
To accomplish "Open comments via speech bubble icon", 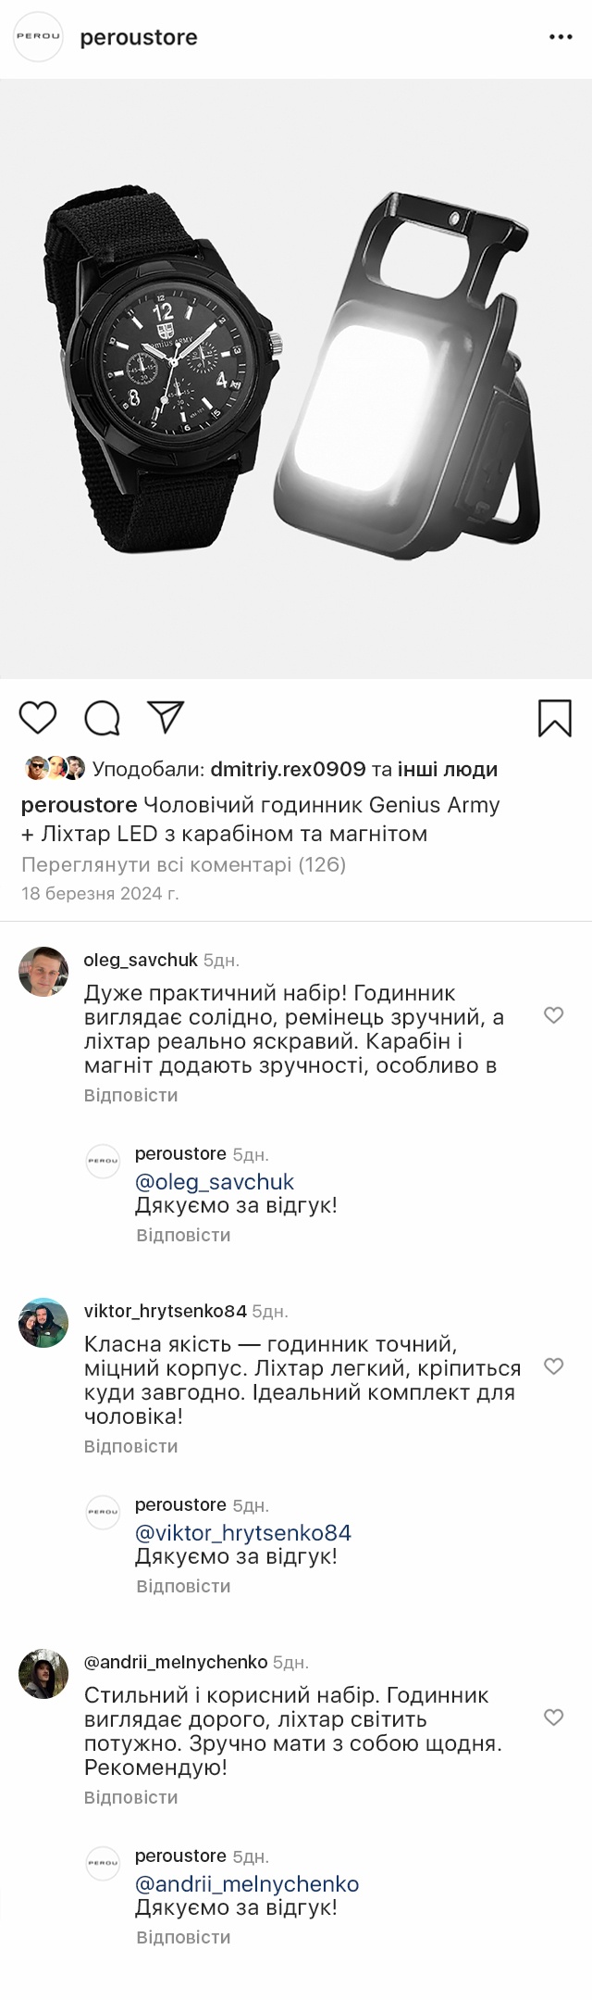I will click(102, 718).
